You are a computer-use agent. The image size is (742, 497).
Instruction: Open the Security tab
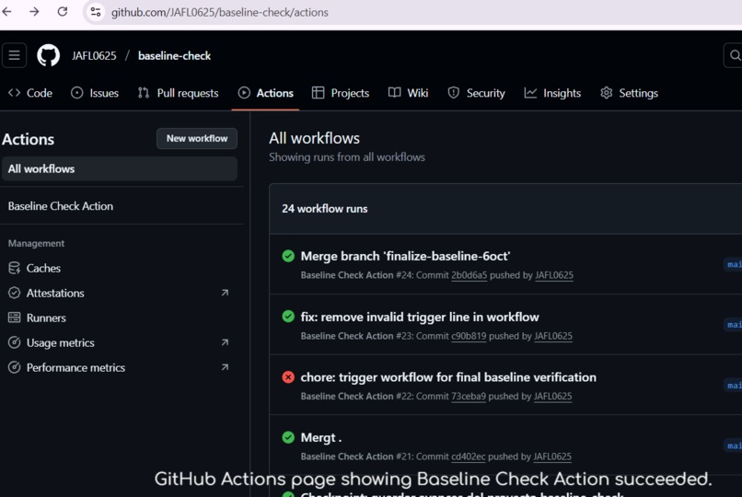(x=477, y=93)
